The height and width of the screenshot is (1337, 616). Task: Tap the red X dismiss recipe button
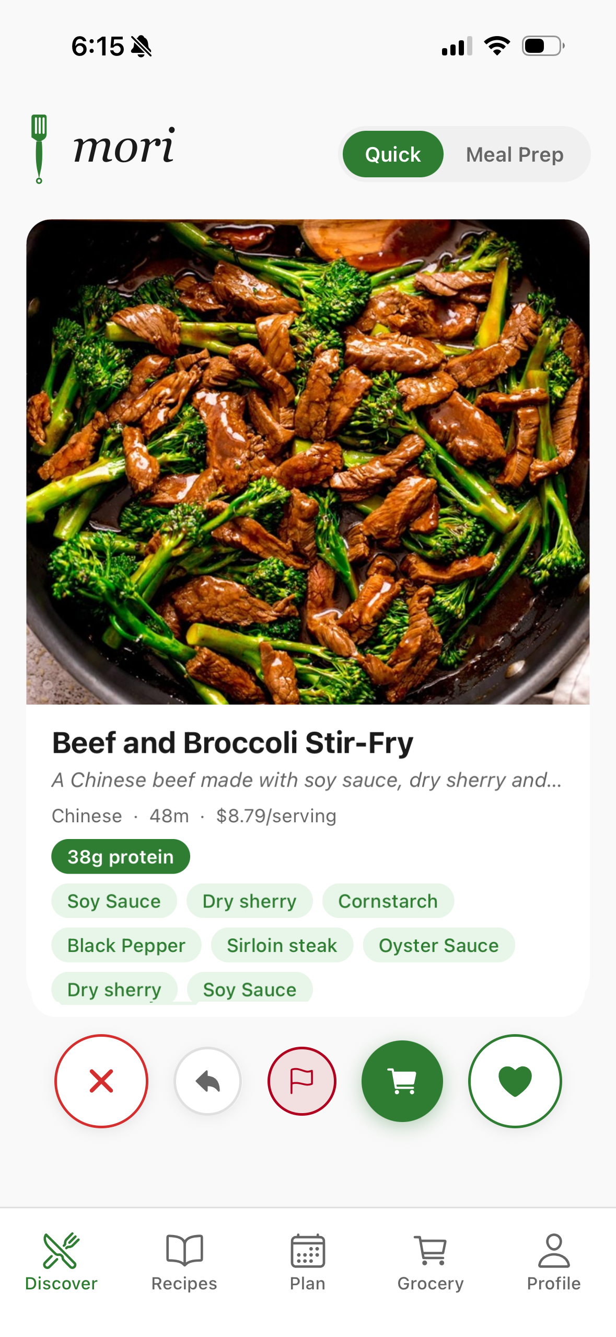[101, 1081]
